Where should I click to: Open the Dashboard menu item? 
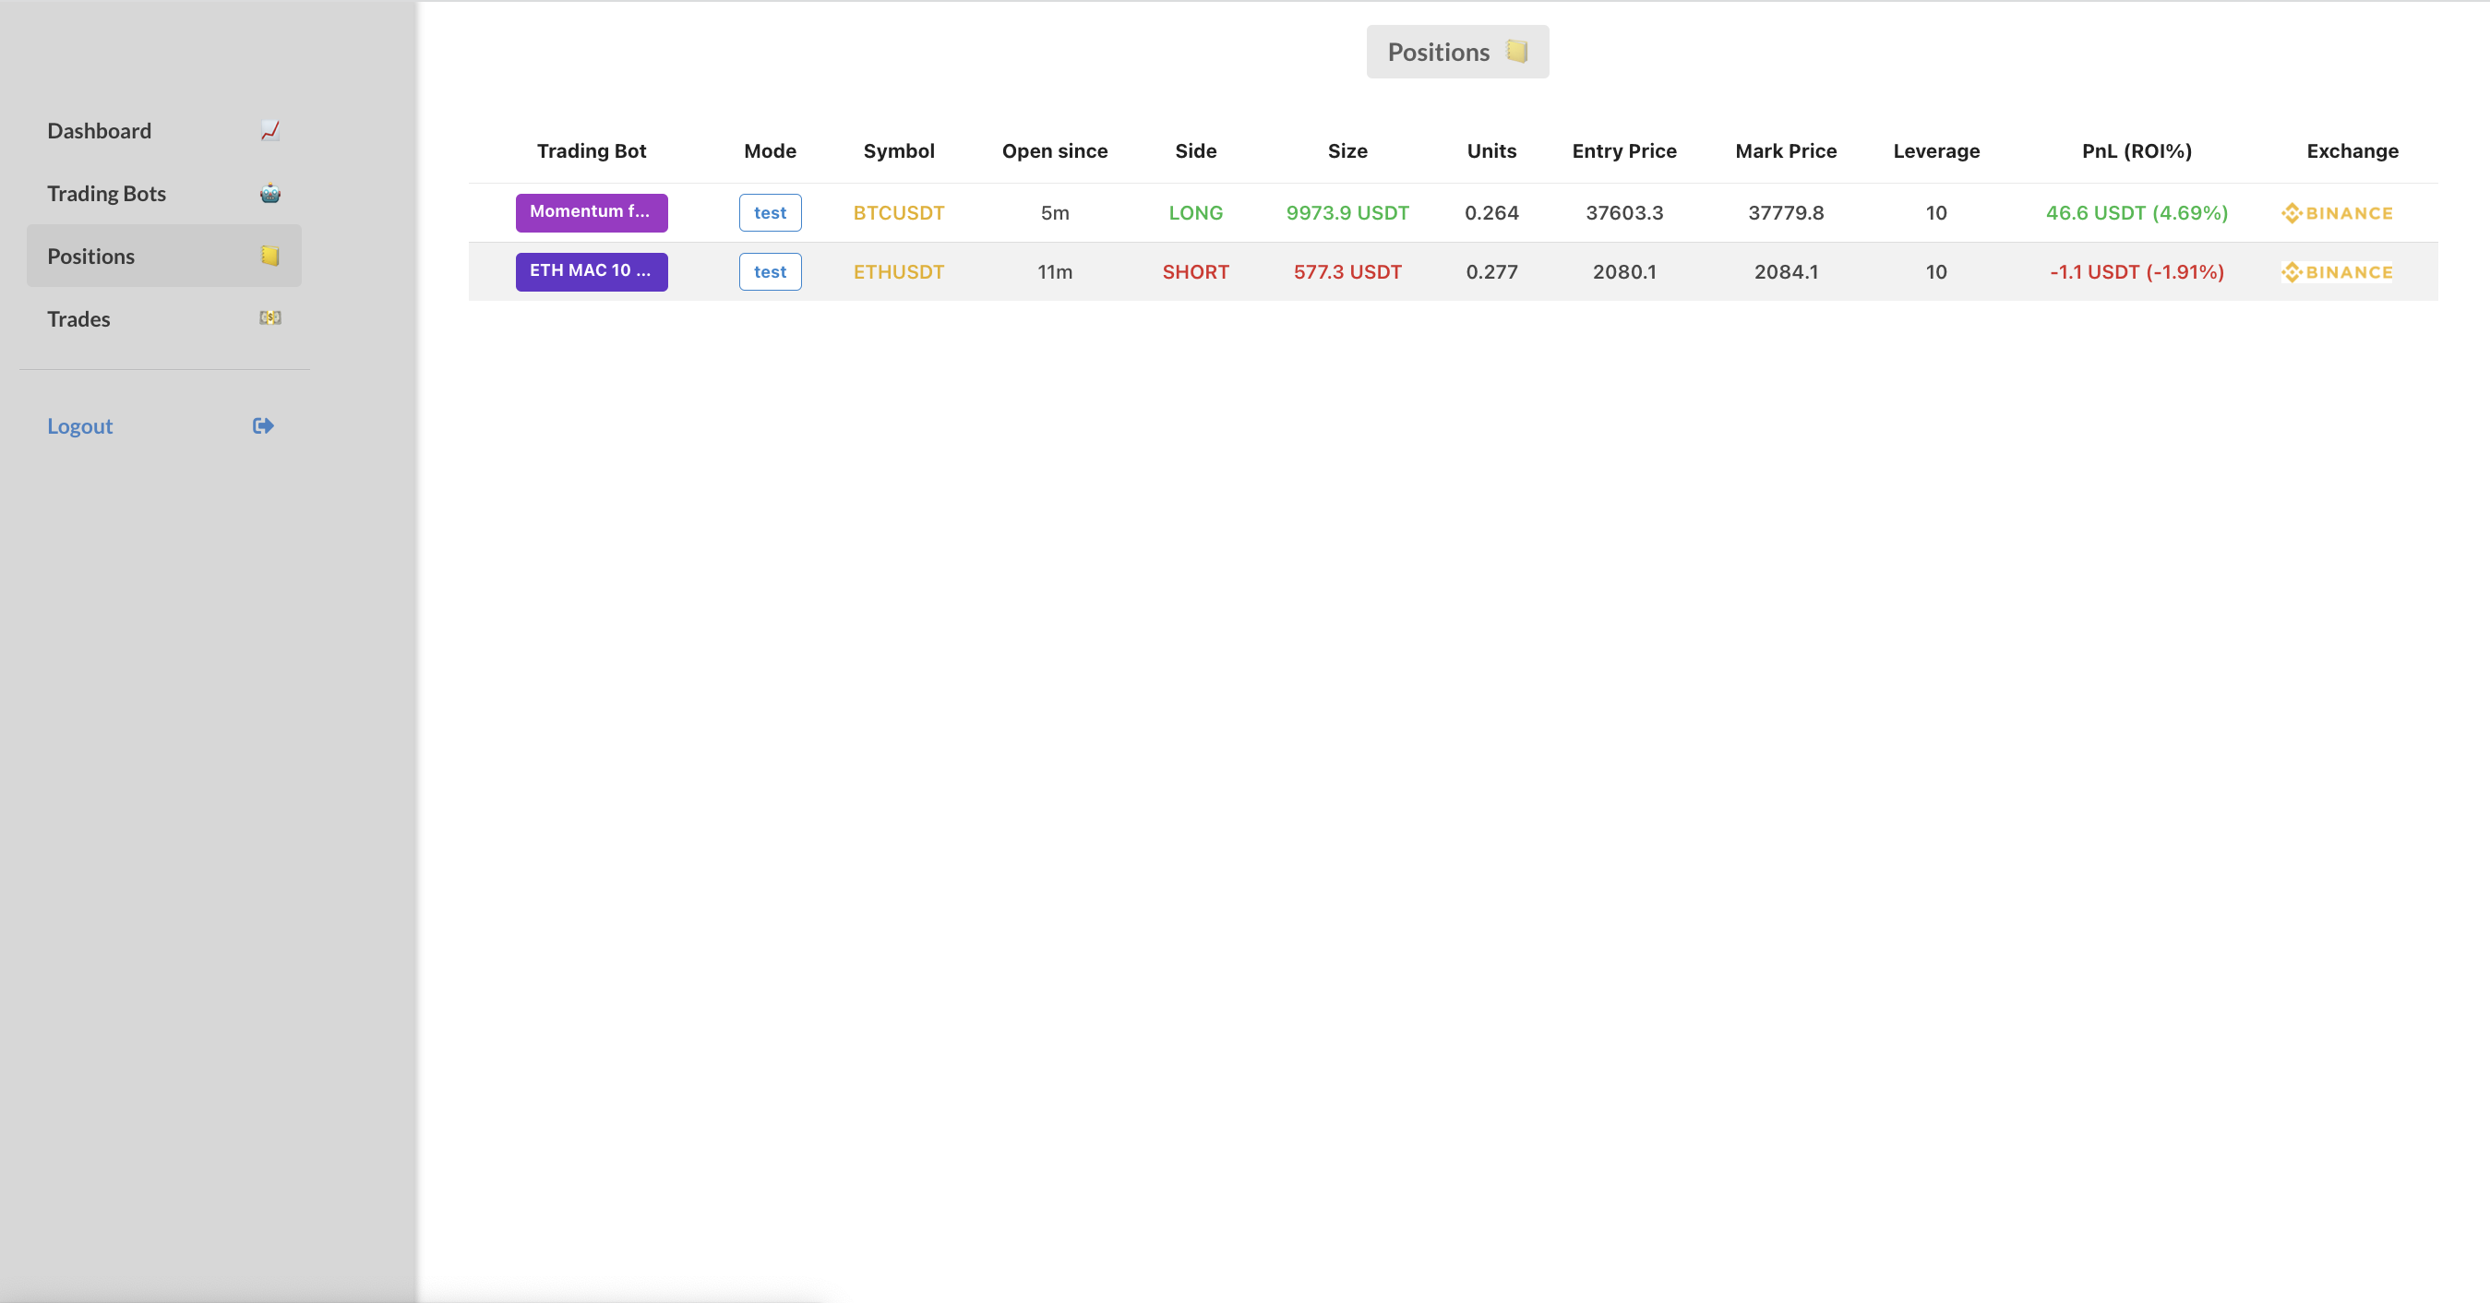100,130
